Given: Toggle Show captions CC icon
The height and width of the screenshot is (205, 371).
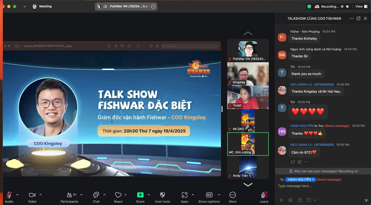Looking at the screenshot, I should click(x=209, y=195).
